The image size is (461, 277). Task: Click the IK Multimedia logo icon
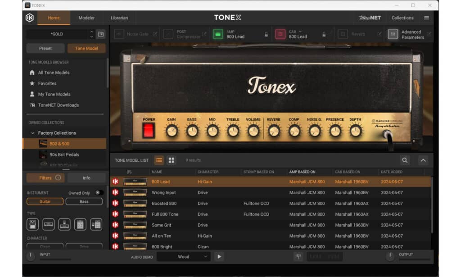coord(30,18)
